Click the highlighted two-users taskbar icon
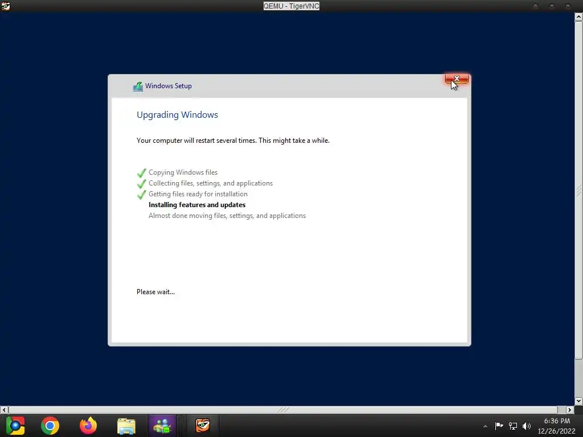The width and height of the screenshot is (583, 437). click(x=162, y=426)
